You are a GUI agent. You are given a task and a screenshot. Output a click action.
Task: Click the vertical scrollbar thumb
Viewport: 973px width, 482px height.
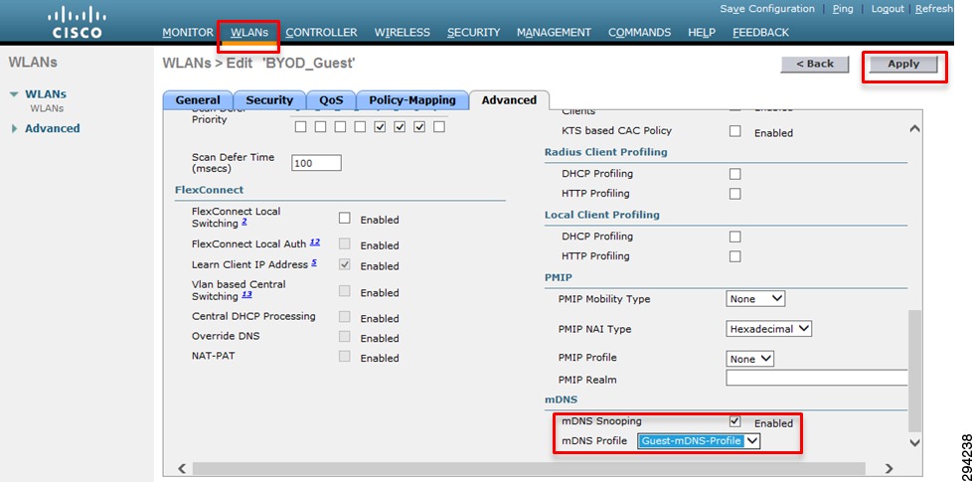pyautogui.click(x=914, y=371)
